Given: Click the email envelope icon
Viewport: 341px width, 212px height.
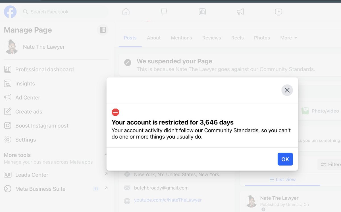Looking at the screenshot, I should coord(127,188).
